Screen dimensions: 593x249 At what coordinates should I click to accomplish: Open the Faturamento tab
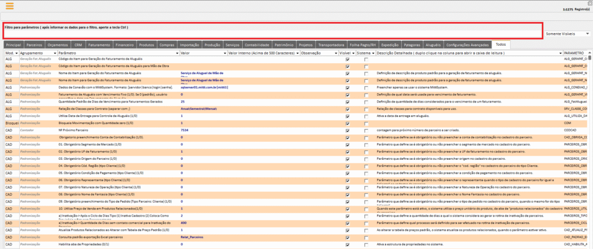coord(99,45)
